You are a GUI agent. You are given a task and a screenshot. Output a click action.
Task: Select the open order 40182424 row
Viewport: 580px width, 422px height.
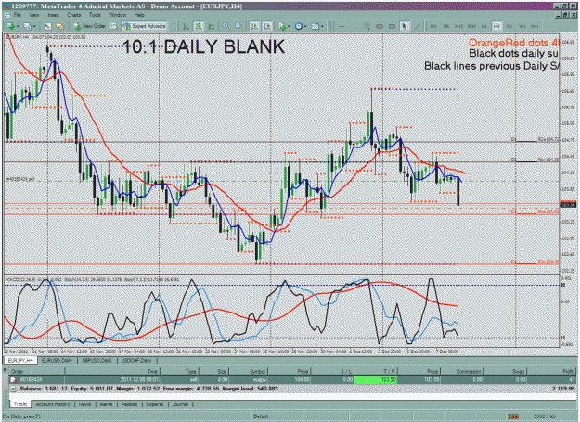coord(292,379)
